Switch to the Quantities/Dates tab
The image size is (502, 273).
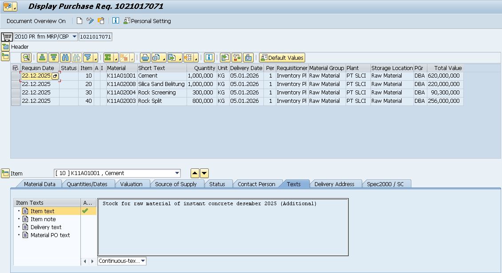[x=87, y=184]
